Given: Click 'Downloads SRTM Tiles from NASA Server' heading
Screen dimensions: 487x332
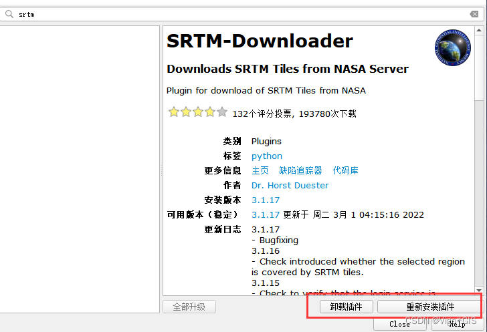Looking at the screenshot, I should coord(288,69).
